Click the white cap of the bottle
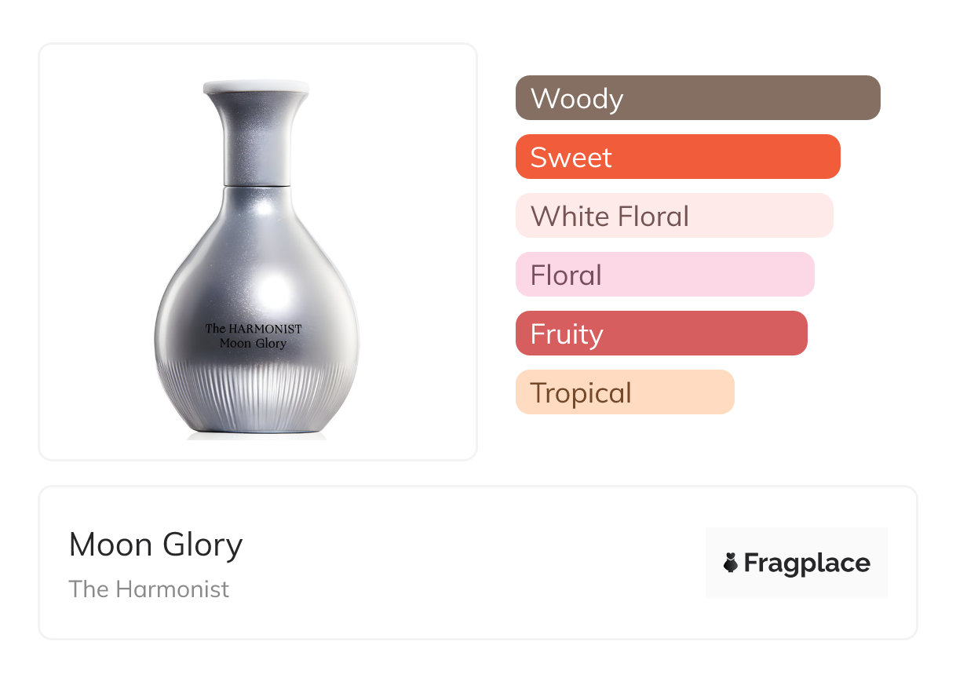The width and height of the screenshot is (956, 678). tap(256, 87)
